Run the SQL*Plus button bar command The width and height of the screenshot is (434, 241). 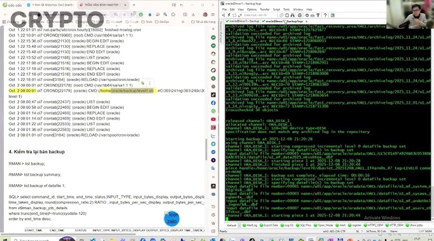[304, 225]
